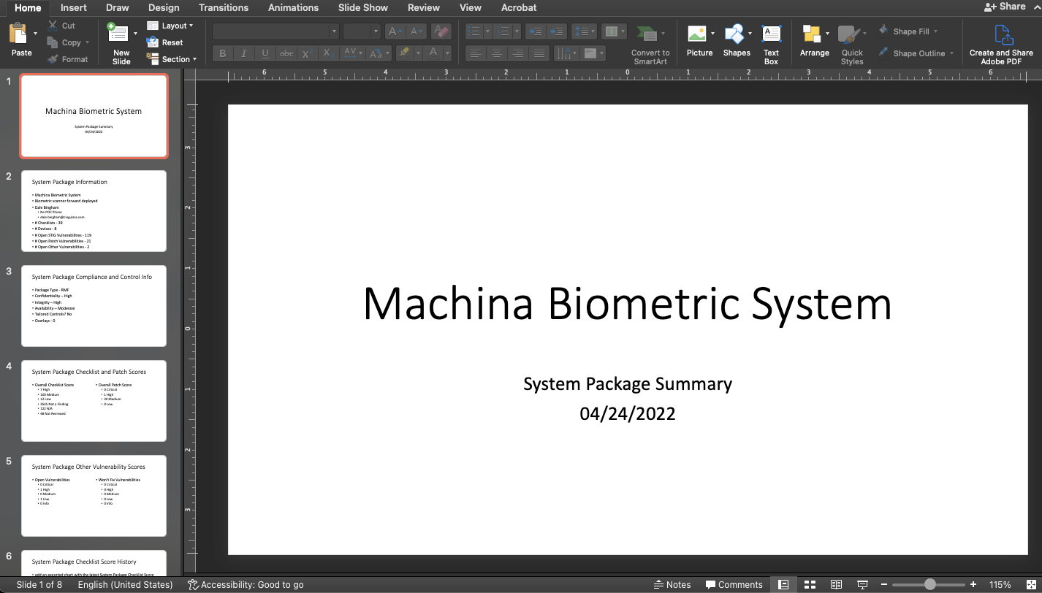Insert a Text Box

[771, 44]
